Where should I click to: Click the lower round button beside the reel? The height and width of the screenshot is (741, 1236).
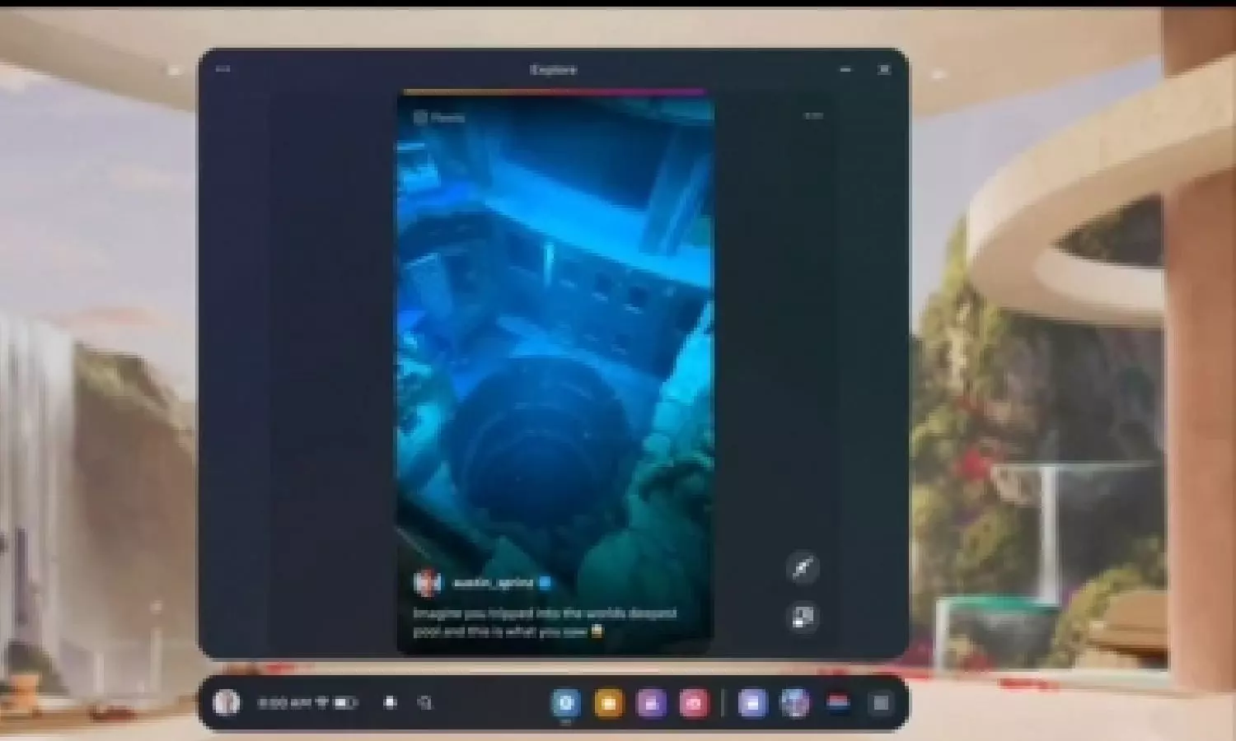point(803,617)
